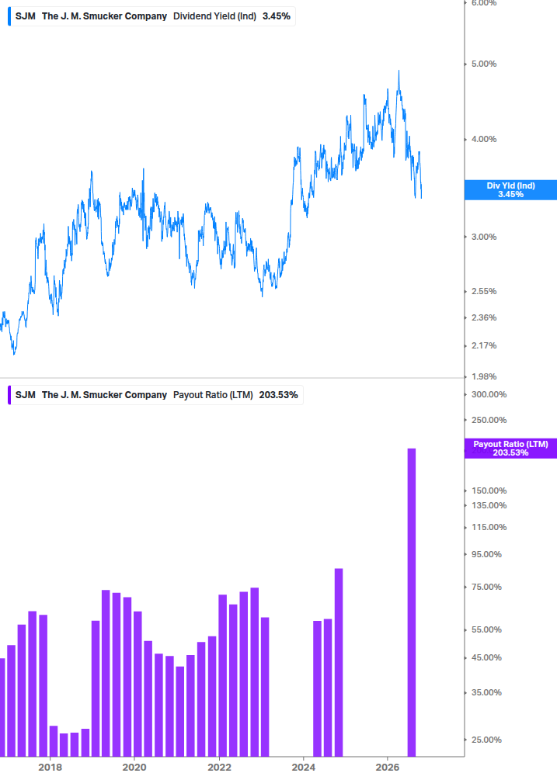Click the 3.45% value in the top legend
Viewport: 557px width, 780px height.
(277, 16)
